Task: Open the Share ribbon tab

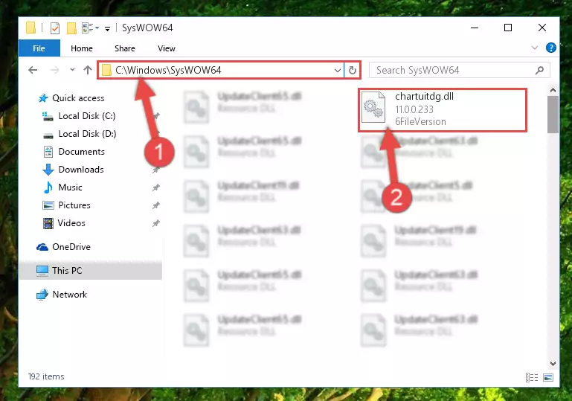Action: coord(125,48)
